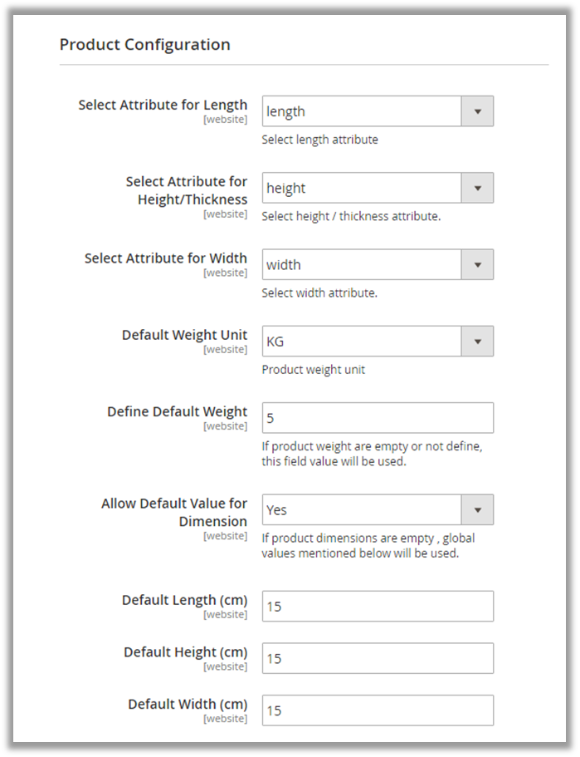
Task: Expand the Default Weight Unit dropdown arrow
Action: pos(477,342)
